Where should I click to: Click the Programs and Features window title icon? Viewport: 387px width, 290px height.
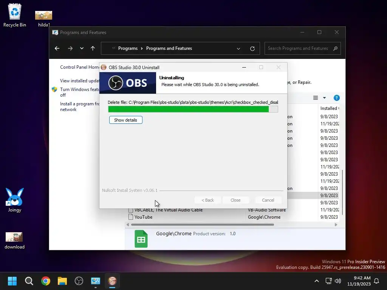55,32
